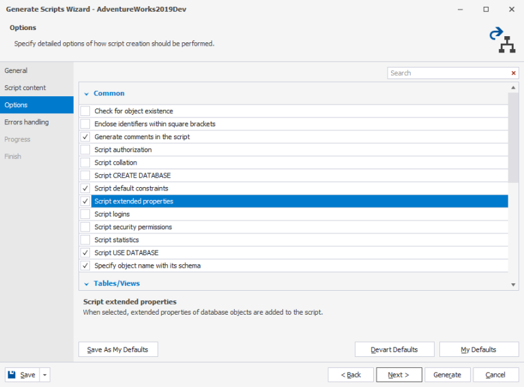Switch to the General page
This screenshot has height=387, width=524.
[16, 70]
